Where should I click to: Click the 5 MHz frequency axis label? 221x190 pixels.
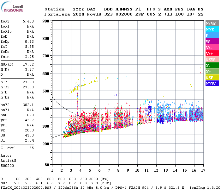pos(90,170)
